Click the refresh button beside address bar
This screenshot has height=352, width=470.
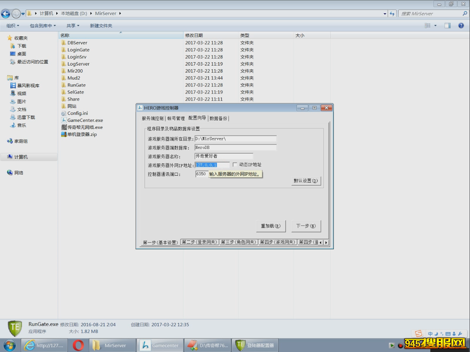(392, 14)
